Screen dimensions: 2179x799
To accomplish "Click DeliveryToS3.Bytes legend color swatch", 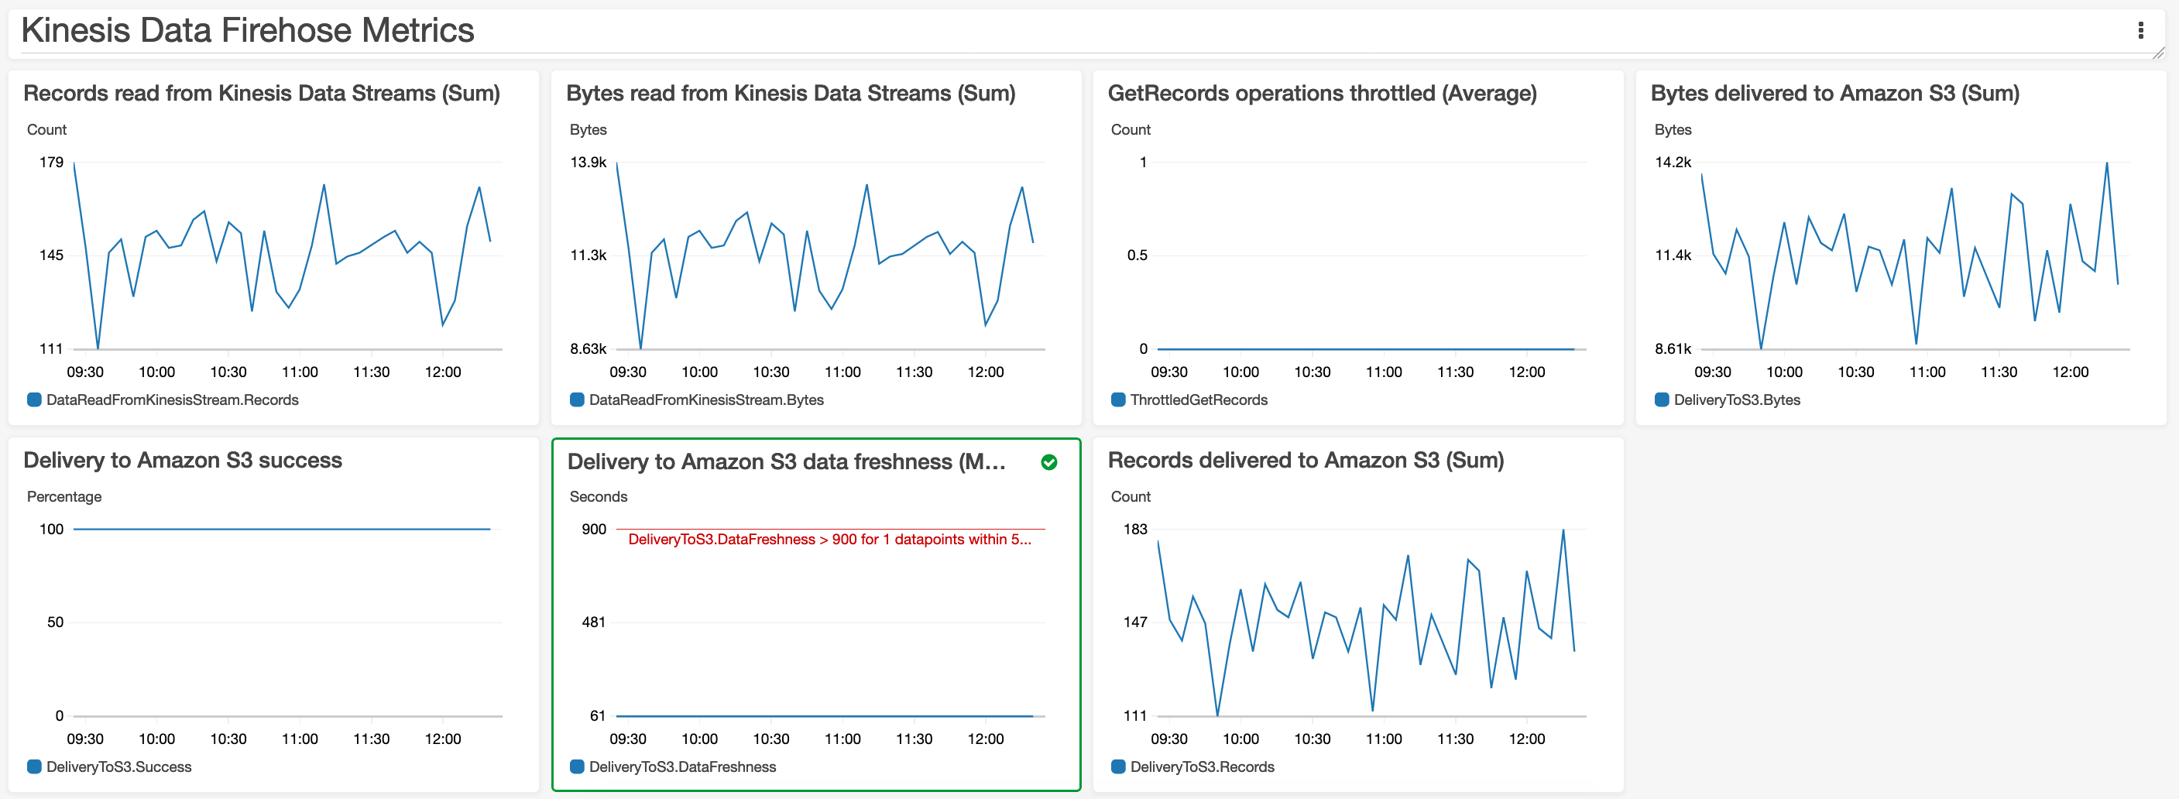I will (1661, 400).
